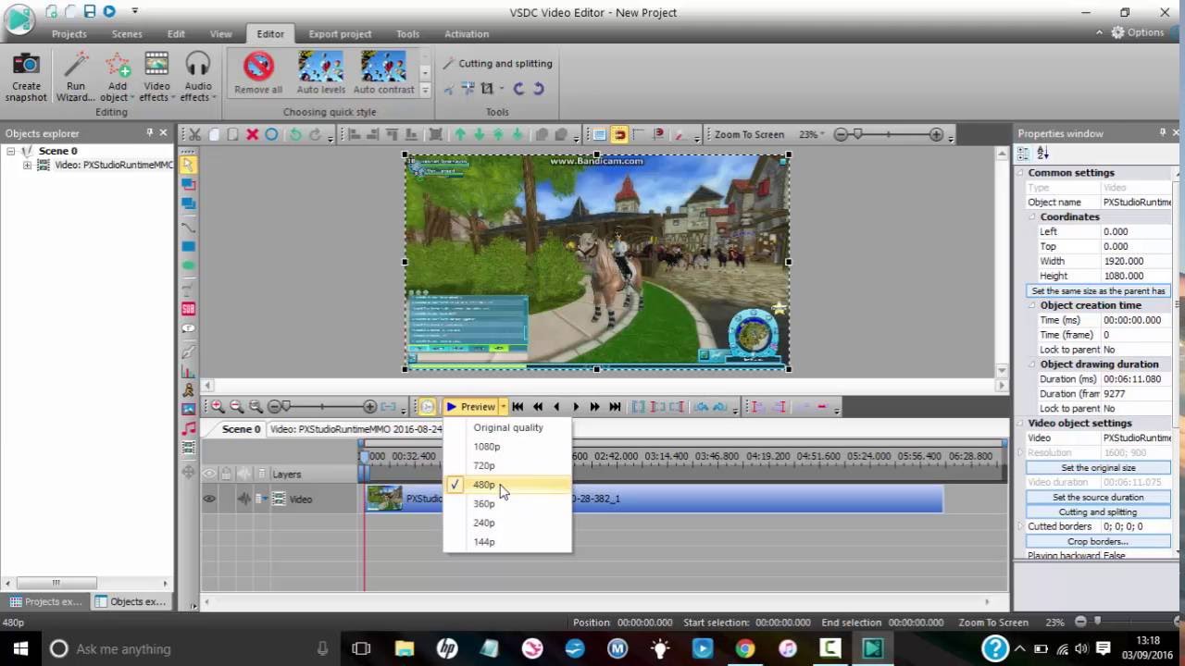This screenshot has width=1185, height=666.
Task: Collapse the Coordinates section in Properties
Action: (1032, 216)
